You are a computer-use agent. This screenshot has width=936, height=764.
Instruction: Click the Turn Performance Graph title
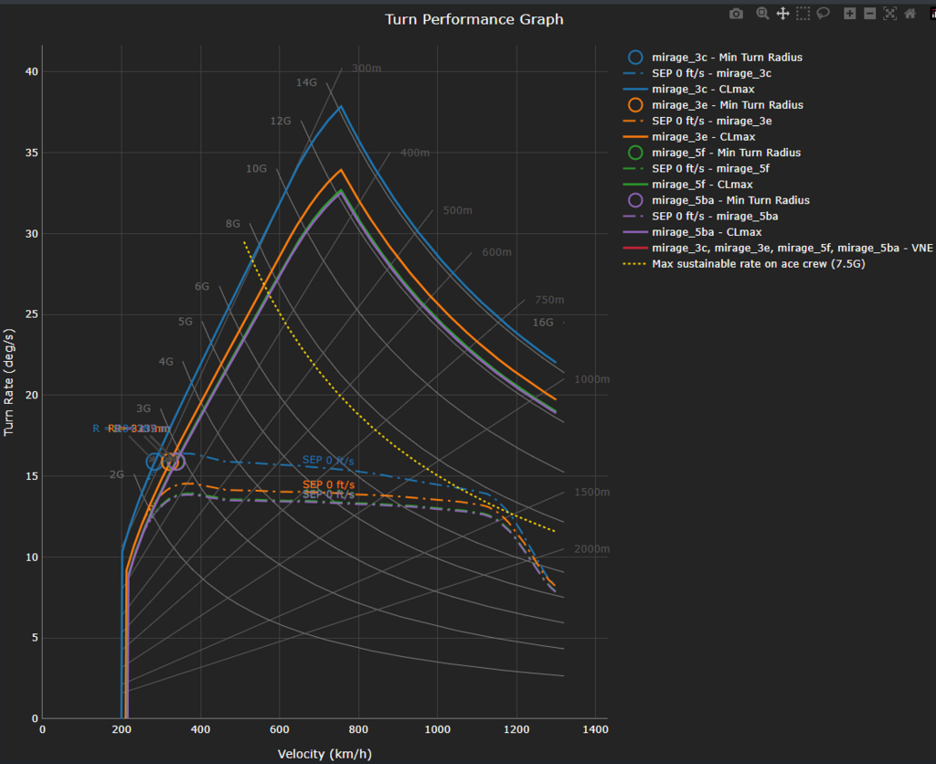click(473, 19)
